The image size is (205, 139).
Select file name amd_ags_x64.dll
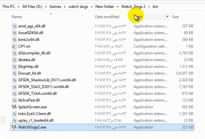pos(32,26)
